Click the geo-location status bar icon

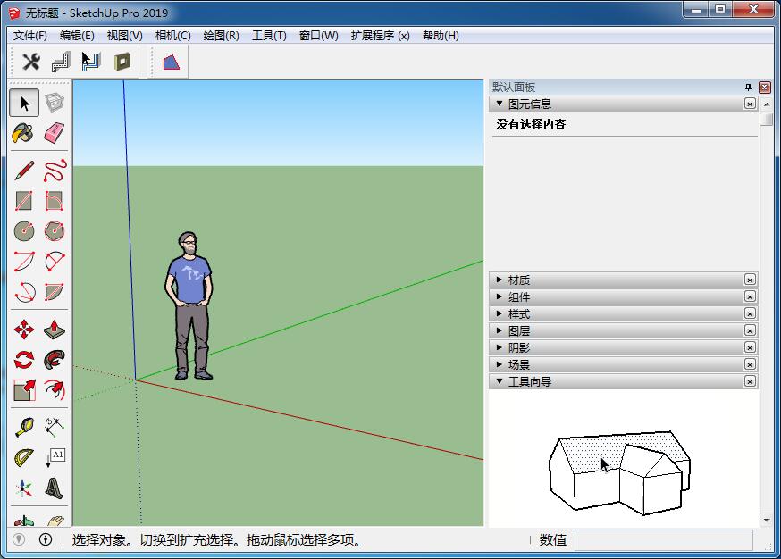pos(19,539)
